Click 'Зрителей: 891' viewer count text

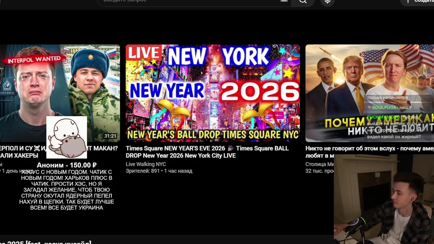tap(142, 171)
